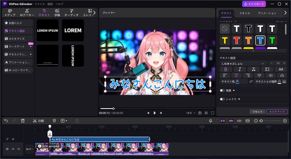Toggle AA uppercase formatting
291x159 pixels.
(281, 69)
